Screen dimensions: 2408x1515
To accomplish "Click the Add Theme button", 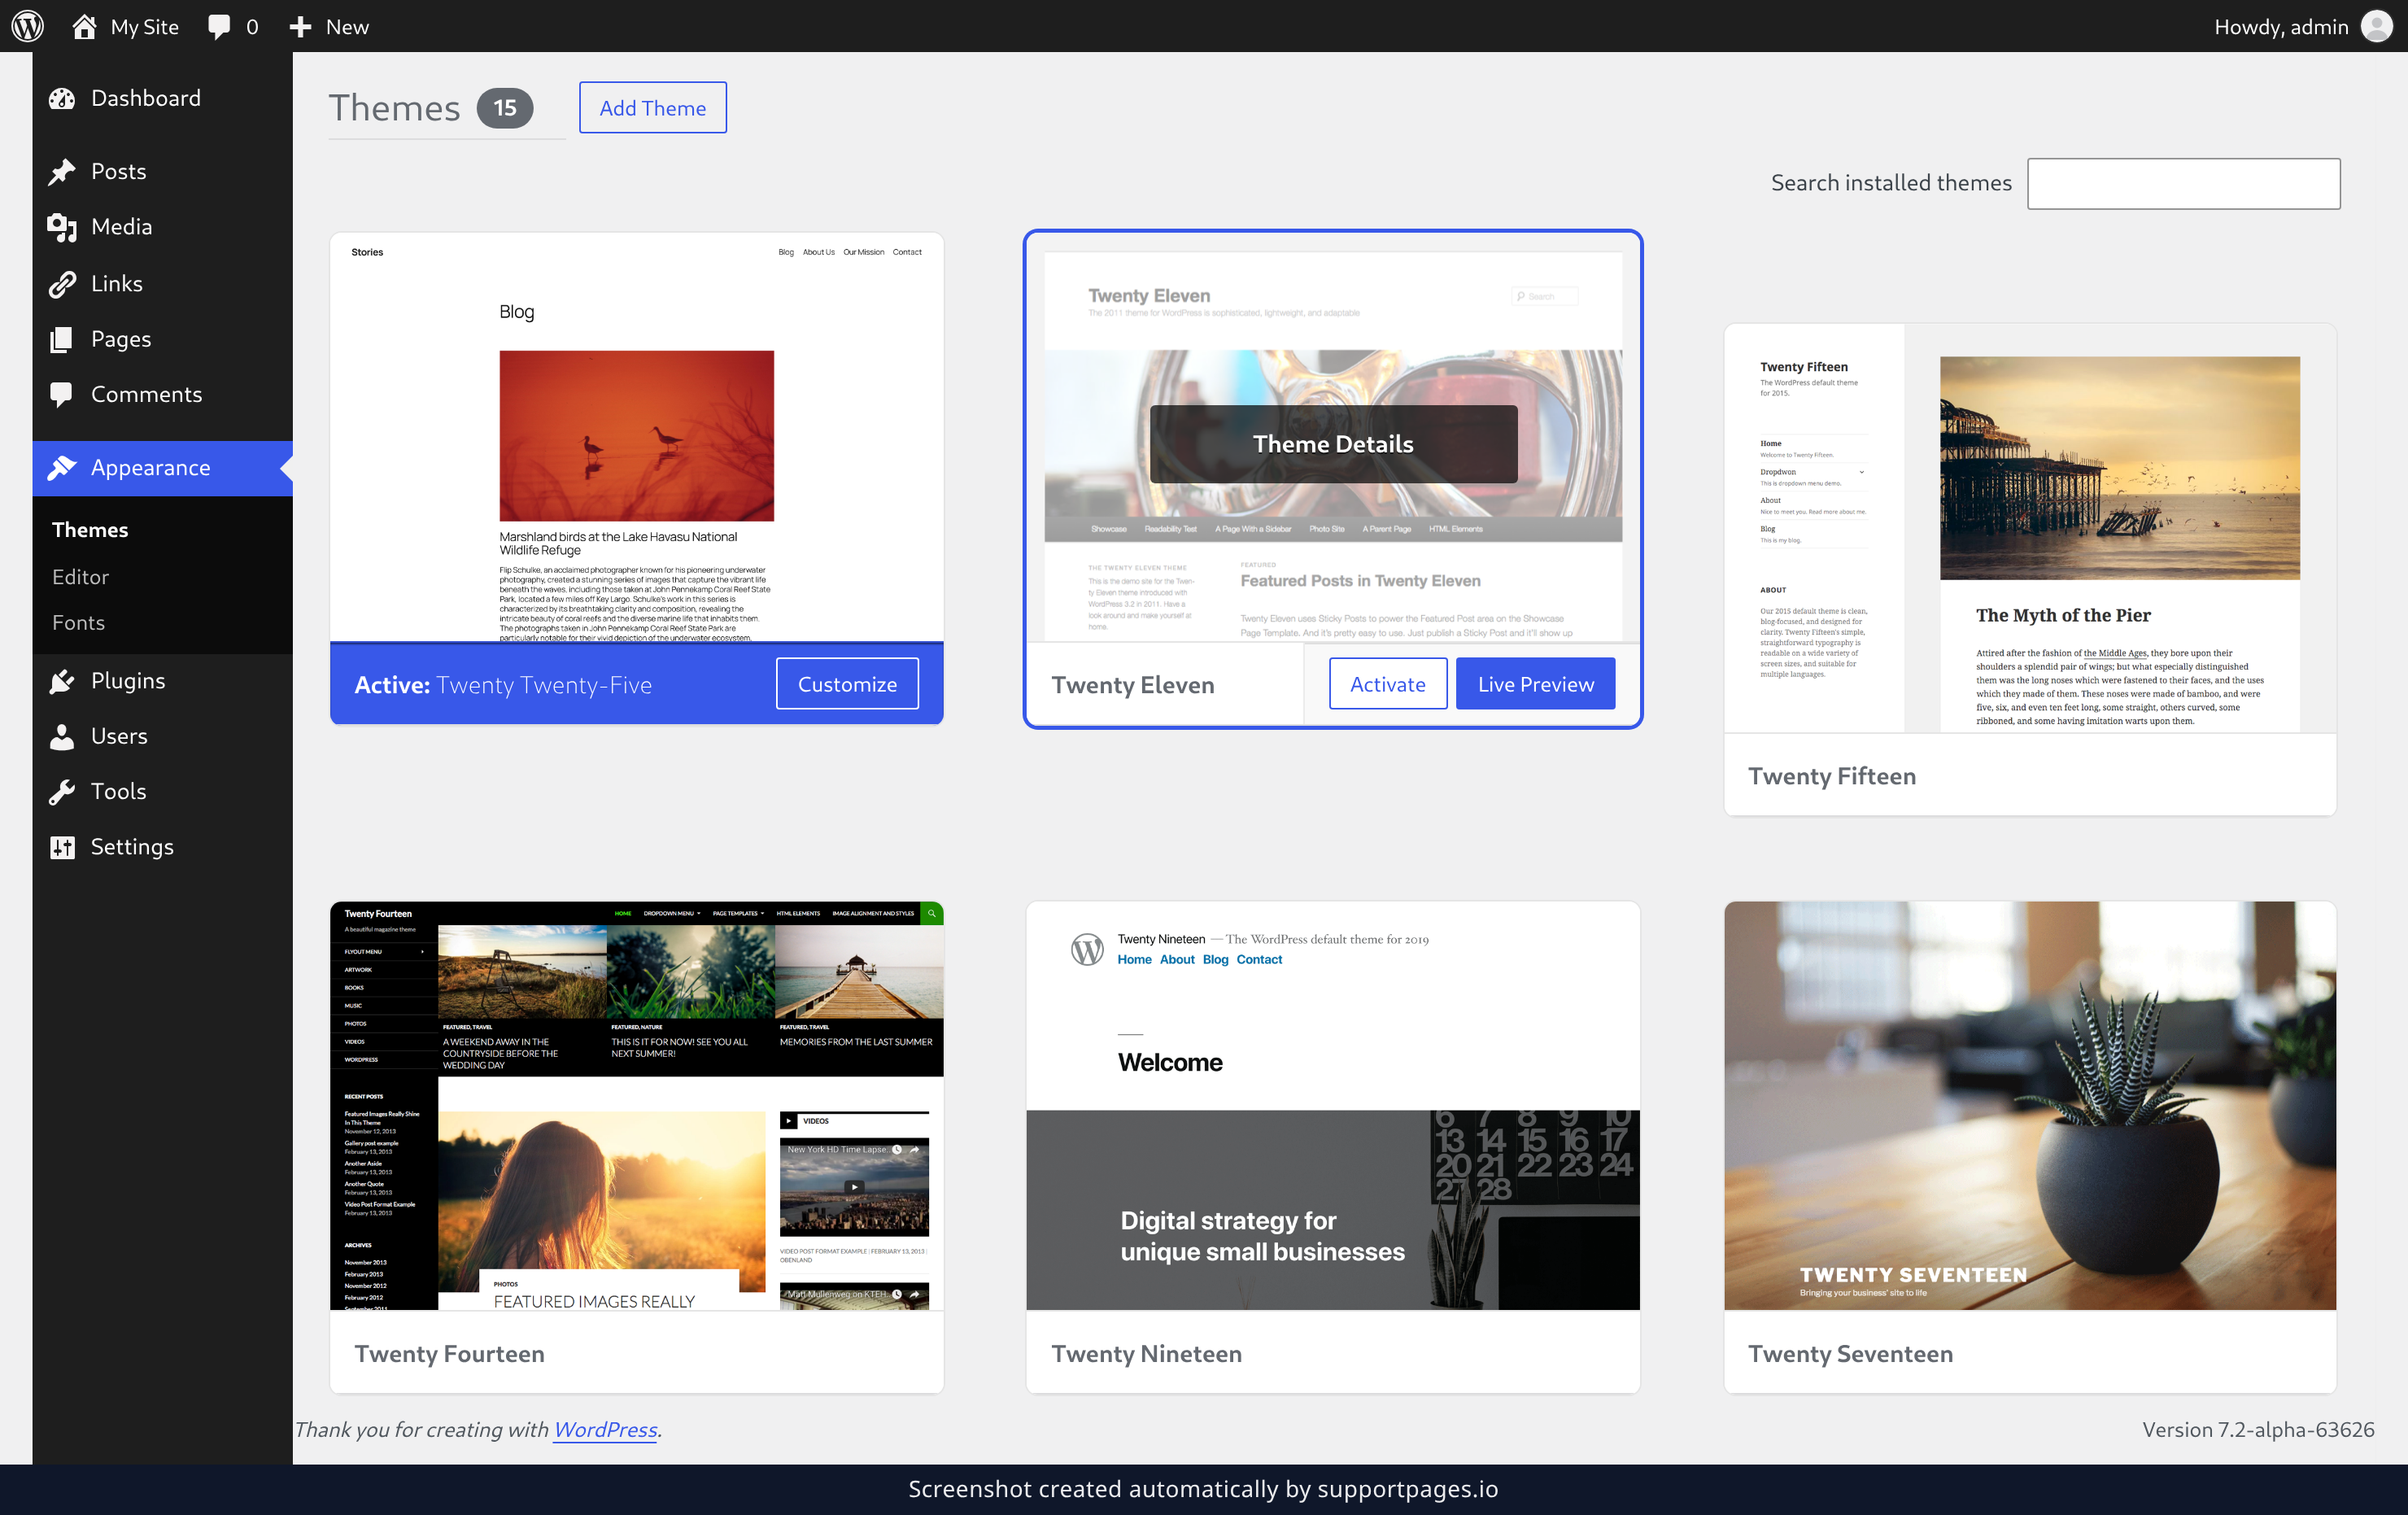I will (x=652, y=108).
